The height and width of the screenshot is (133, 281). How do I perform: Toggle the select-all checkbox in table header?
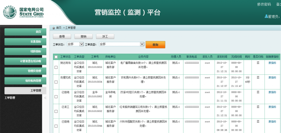[x=56, y=57]
